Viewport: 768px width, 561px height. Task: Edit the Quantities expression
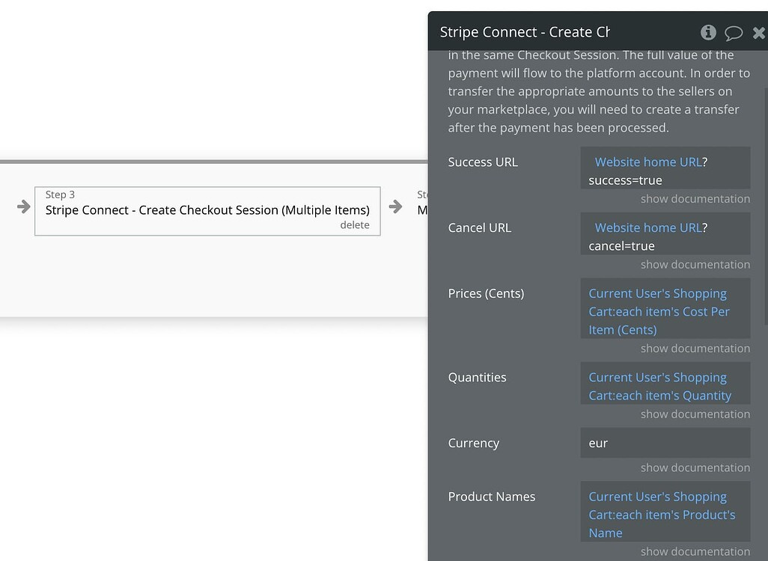coord(665,383)
